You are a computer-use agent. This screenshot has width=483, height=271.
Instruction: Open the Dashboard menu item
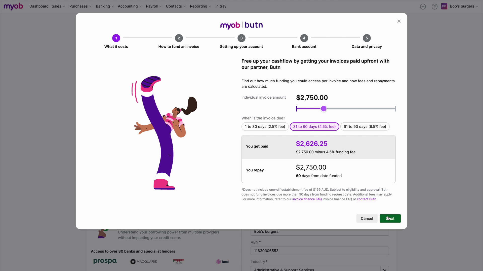39,6
